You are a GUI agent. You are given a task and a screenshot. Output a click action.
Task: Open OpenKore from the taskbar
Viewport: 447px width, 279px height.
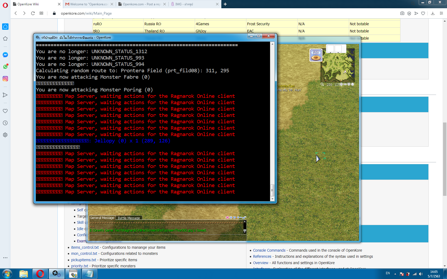[x=57, y=273]
